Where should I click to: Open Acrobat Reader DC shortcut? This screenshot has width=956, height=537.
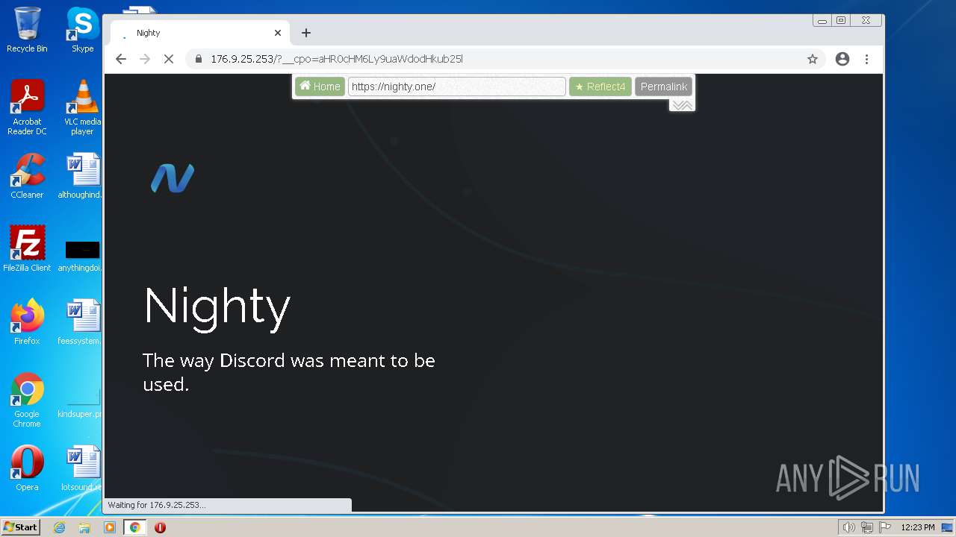tap(27, 107)
